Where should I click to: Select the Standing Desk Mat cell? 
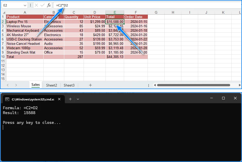(x=25, y=52)
